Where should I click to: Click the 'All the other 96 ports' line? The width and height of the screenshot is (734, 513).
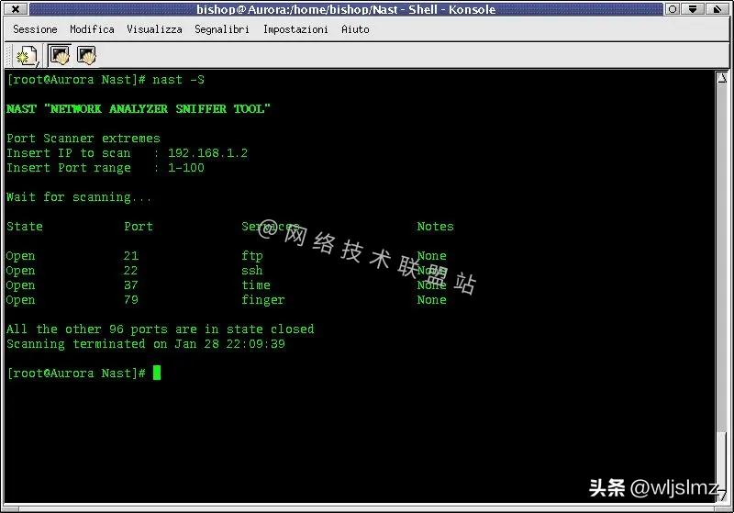[160, 329]
